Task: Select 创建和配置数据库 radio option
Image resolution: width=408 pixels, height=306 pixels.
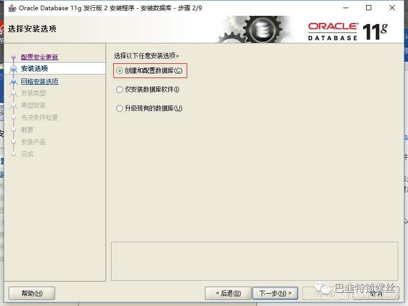Action: click(119, 70)
